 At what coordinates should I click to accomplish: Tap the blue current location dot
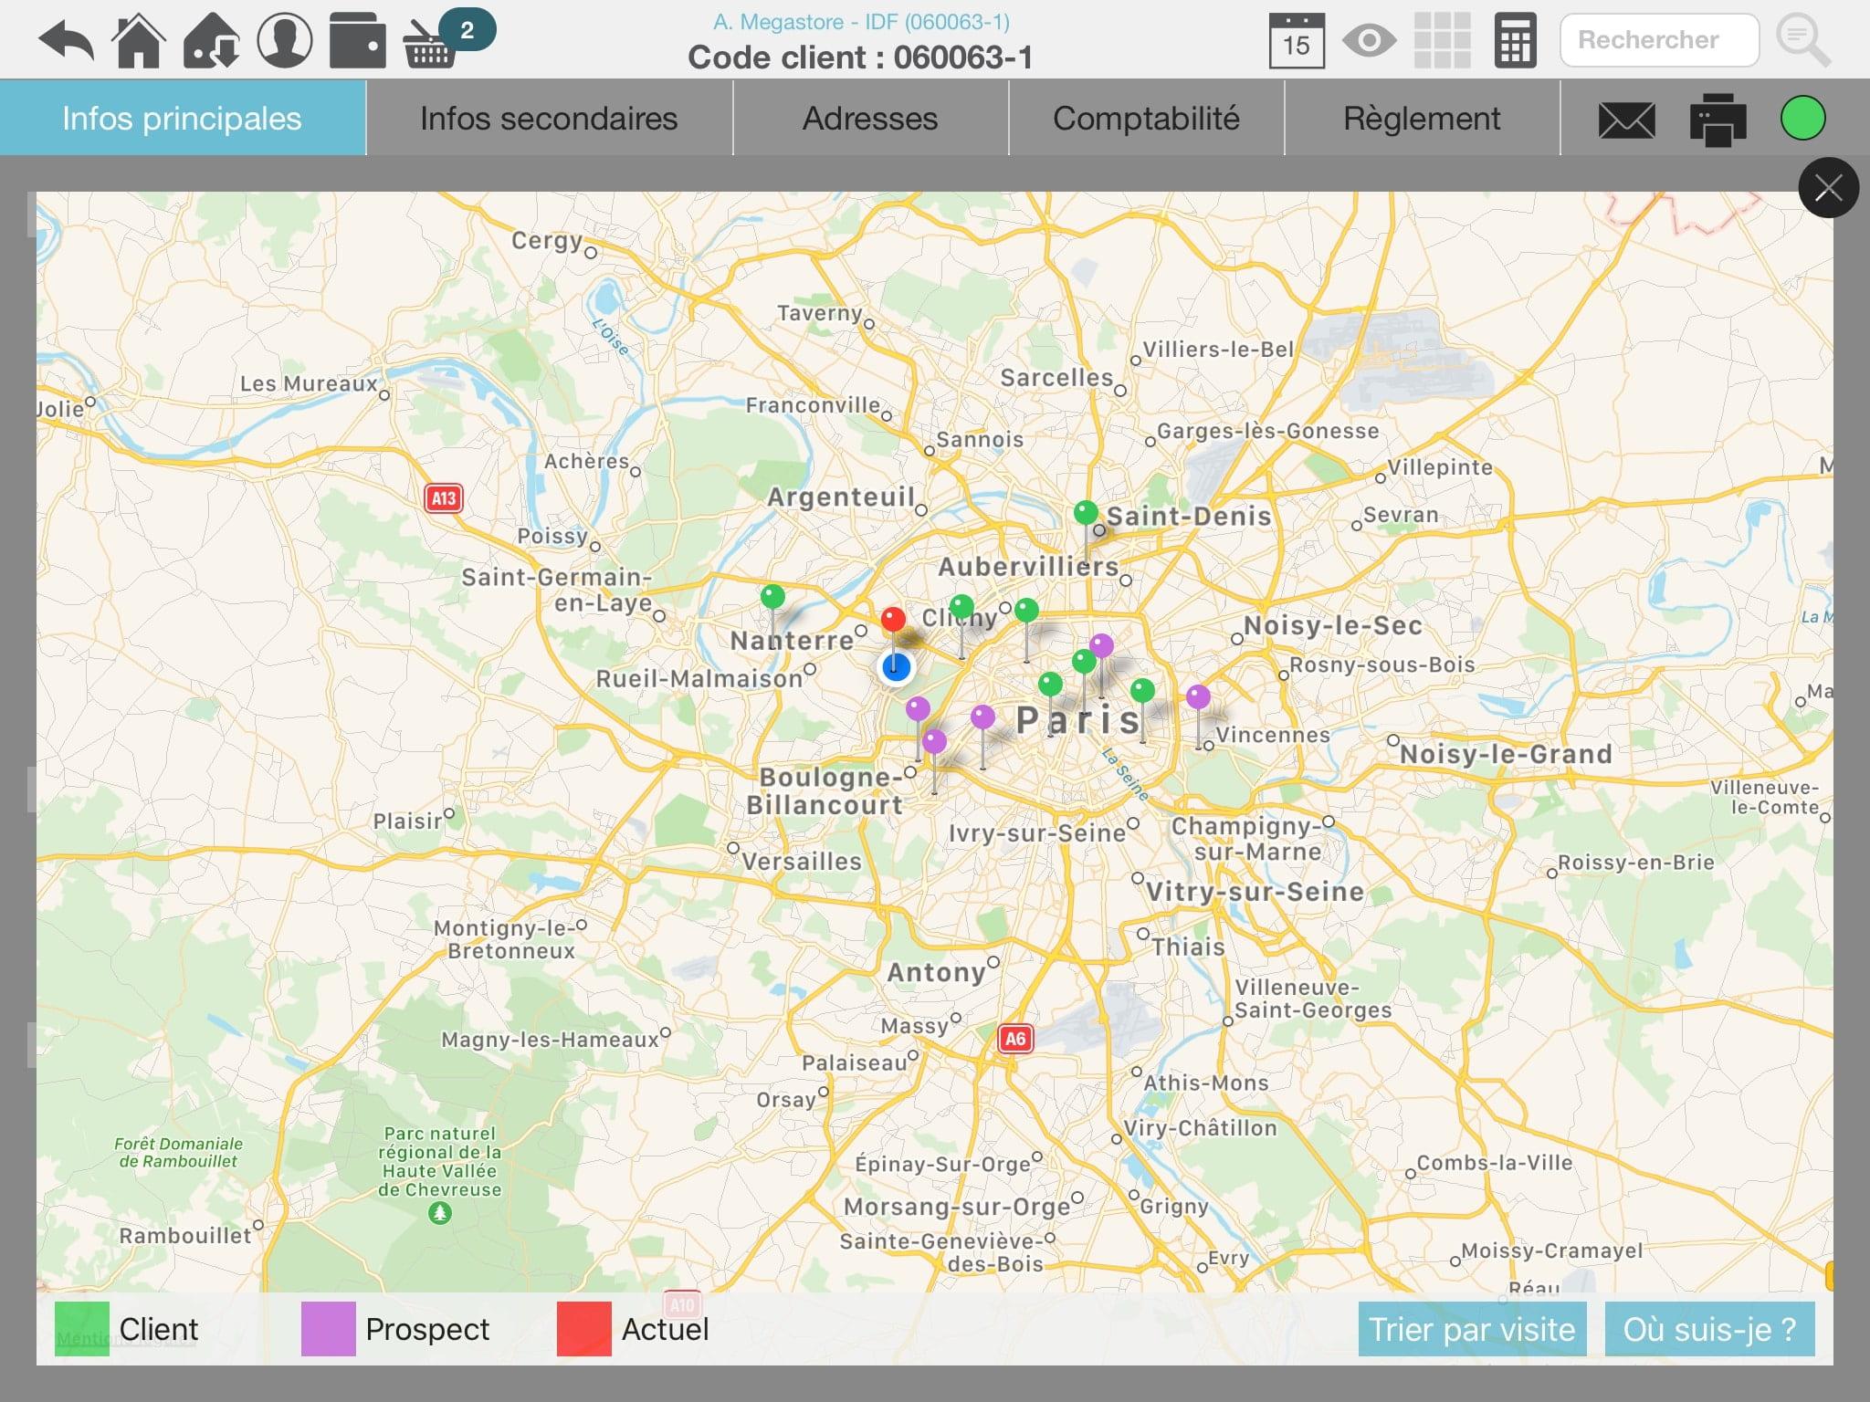[x=896, y=667]
